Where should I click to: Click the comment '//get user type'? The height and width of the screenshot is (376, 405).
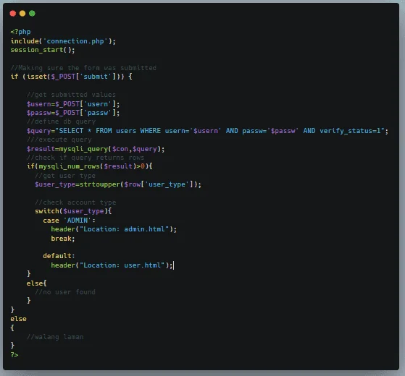coord(65,176)
